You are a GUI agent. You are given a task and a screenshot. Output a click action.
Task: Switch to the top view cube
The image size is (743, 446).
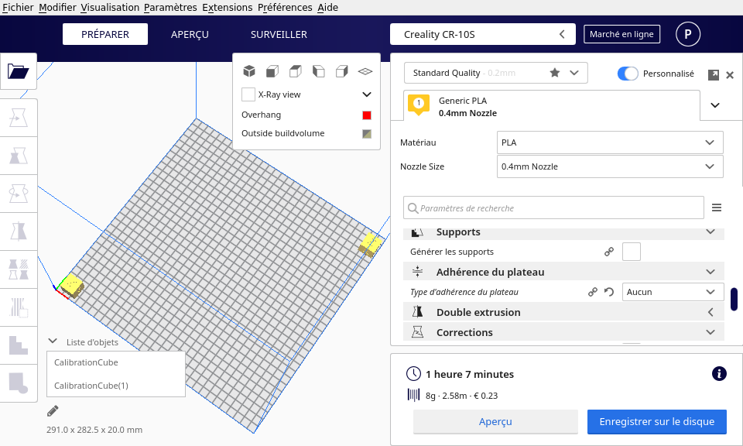click(295, 71)
